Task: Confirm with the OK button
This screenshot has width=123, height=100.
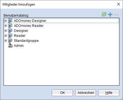Action: point(62,93)
